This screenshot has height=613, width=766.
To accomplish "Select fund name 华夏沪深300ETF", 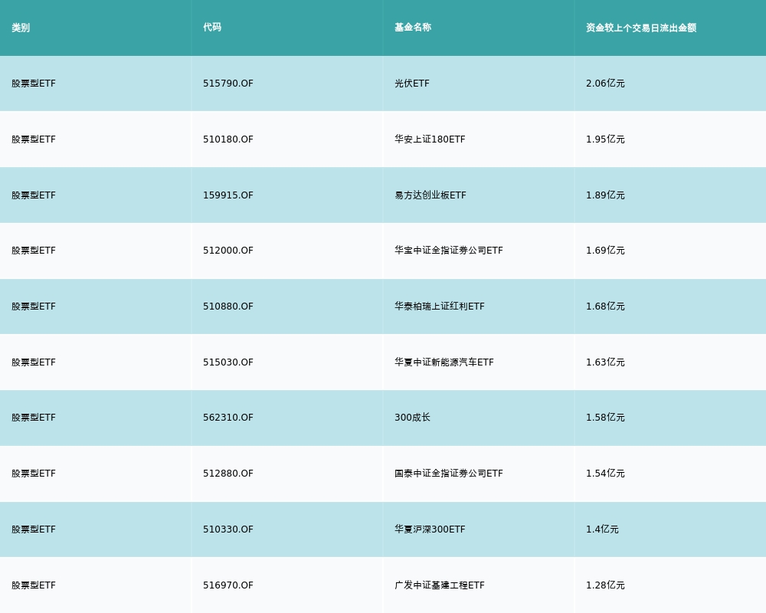I will click(430, 529).
